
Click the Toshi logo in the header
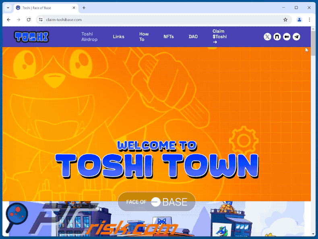[31, 37]
